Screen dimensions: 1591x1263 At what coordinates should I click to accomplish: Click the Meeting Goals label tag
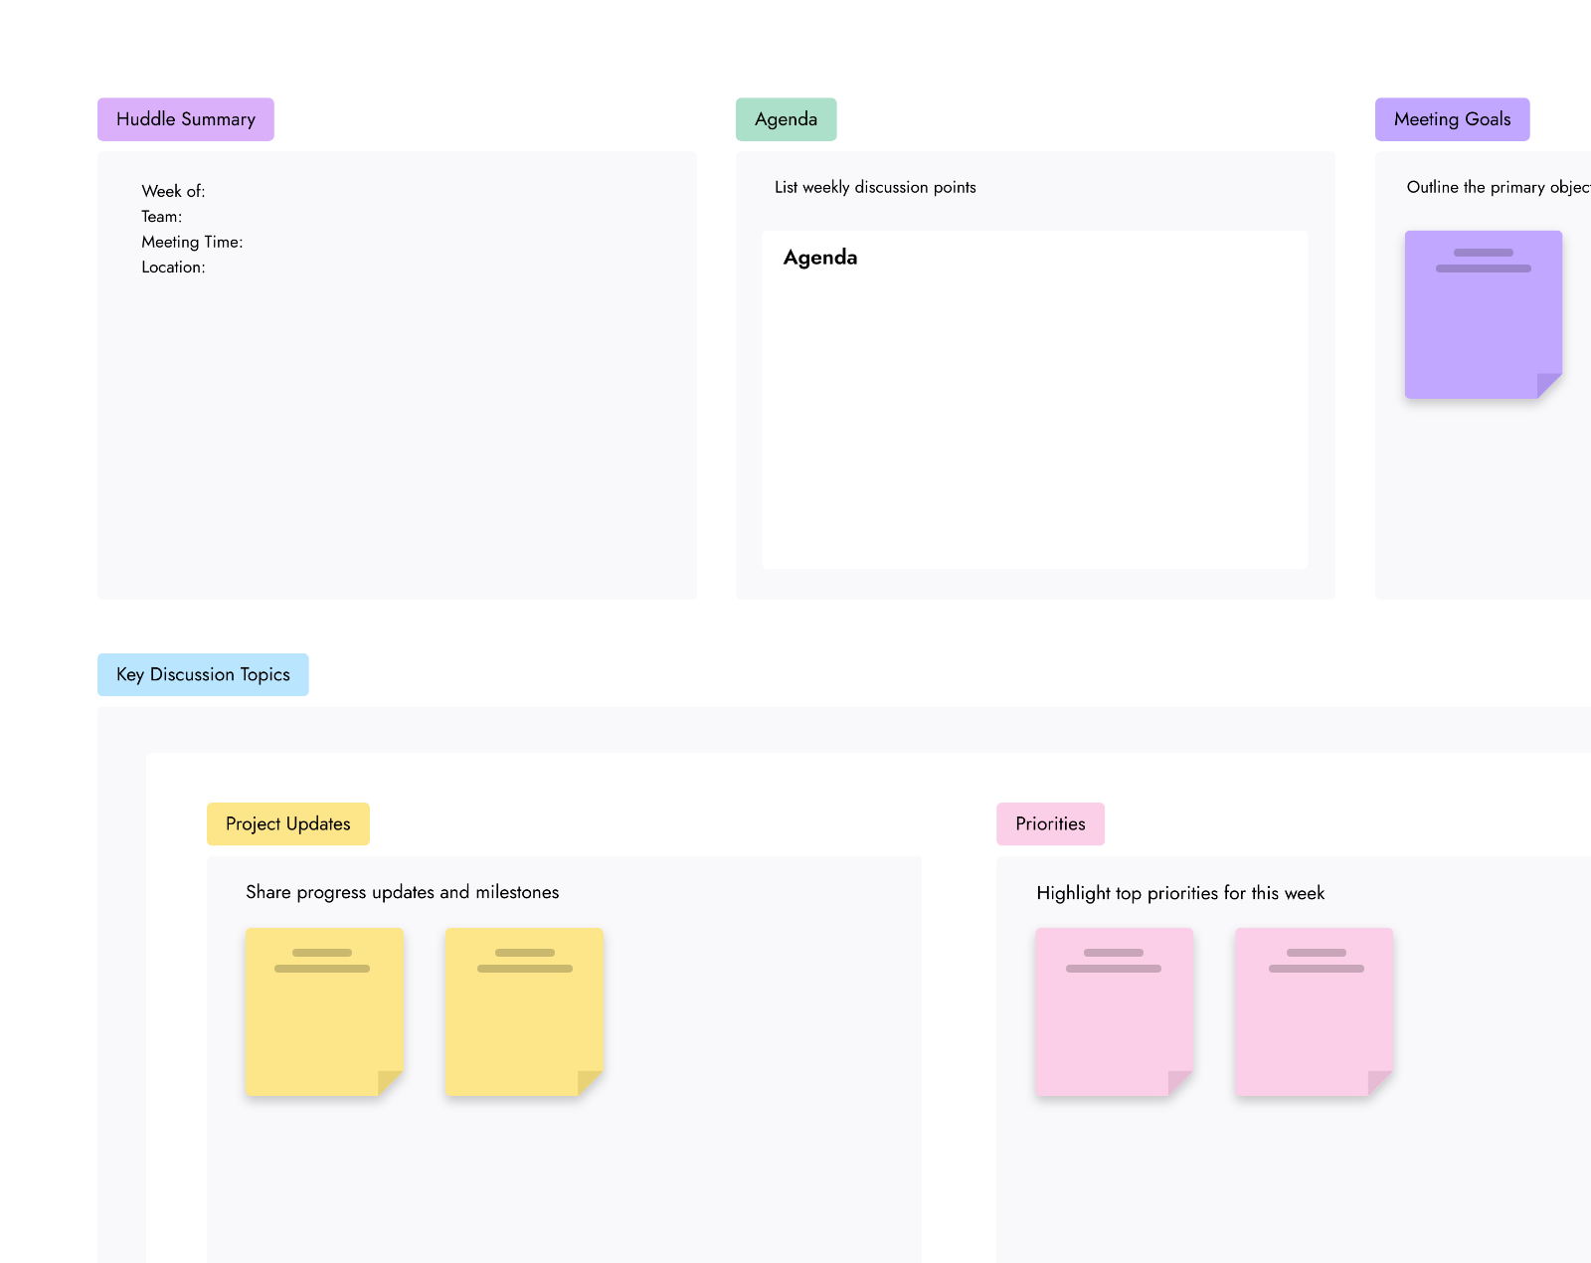click(1452, 119)
